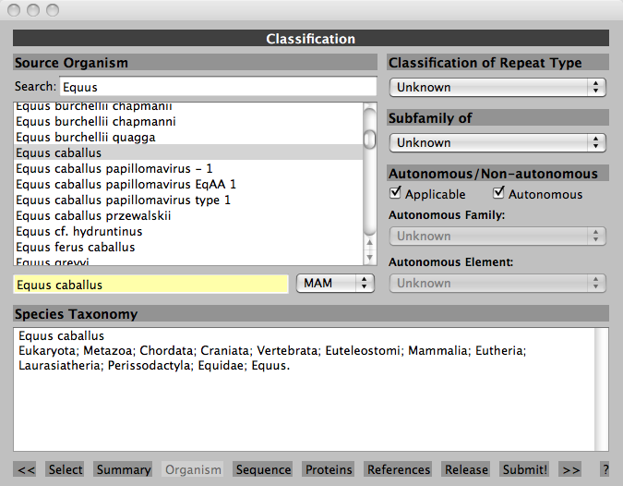Open the MAM division dropdown
The width and height of the screenshot is (623, 486).
335,284
